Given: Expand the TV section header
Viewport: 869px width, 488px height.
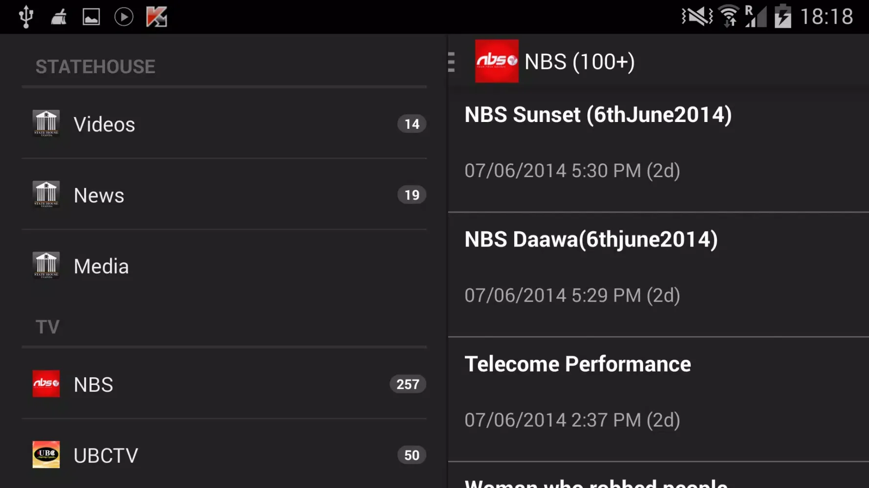Looking at the screenshot, I should (47, 326).
